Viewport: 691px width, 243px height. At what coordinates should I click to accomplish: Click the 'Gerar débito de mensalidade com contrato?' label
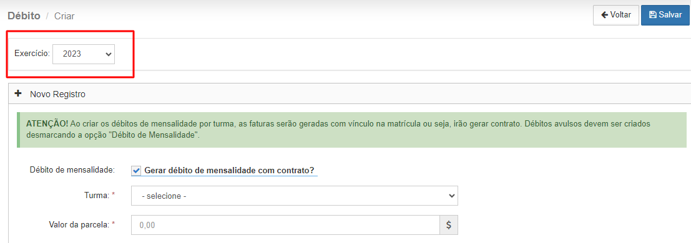tap(232, 171)
